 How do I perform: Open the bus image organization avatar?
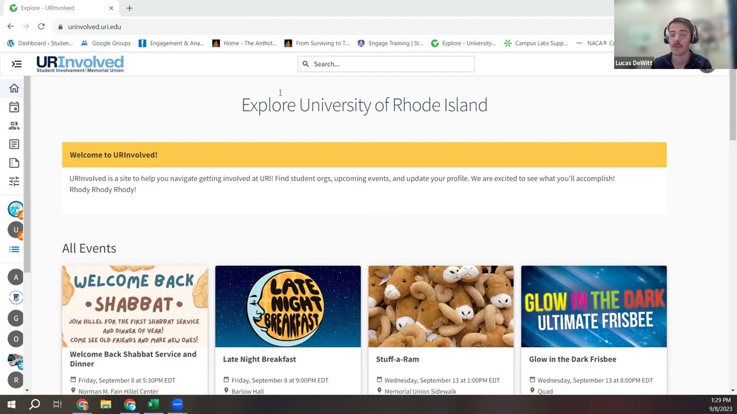click(16, 359)
